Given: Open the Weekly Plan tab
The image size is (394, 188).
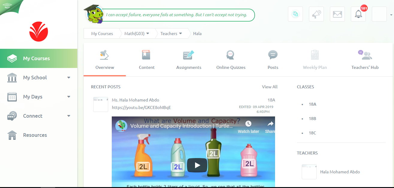Looking at the screenshot, I should point(315,60).
